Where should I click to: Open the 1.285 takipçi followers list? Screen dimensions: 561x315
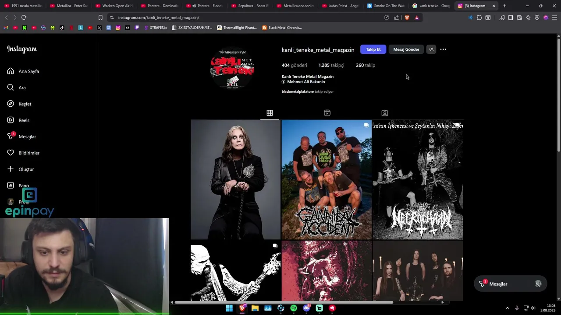[331, 65]
